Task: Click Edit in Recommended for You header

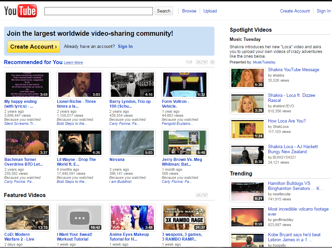Action: [189, 62]
